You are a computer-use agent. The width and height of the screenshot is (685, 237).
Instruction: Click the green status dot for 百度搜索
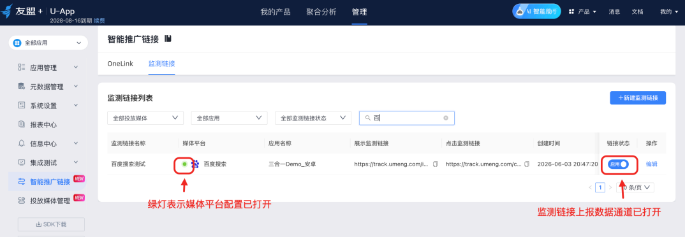click(184, 164)
